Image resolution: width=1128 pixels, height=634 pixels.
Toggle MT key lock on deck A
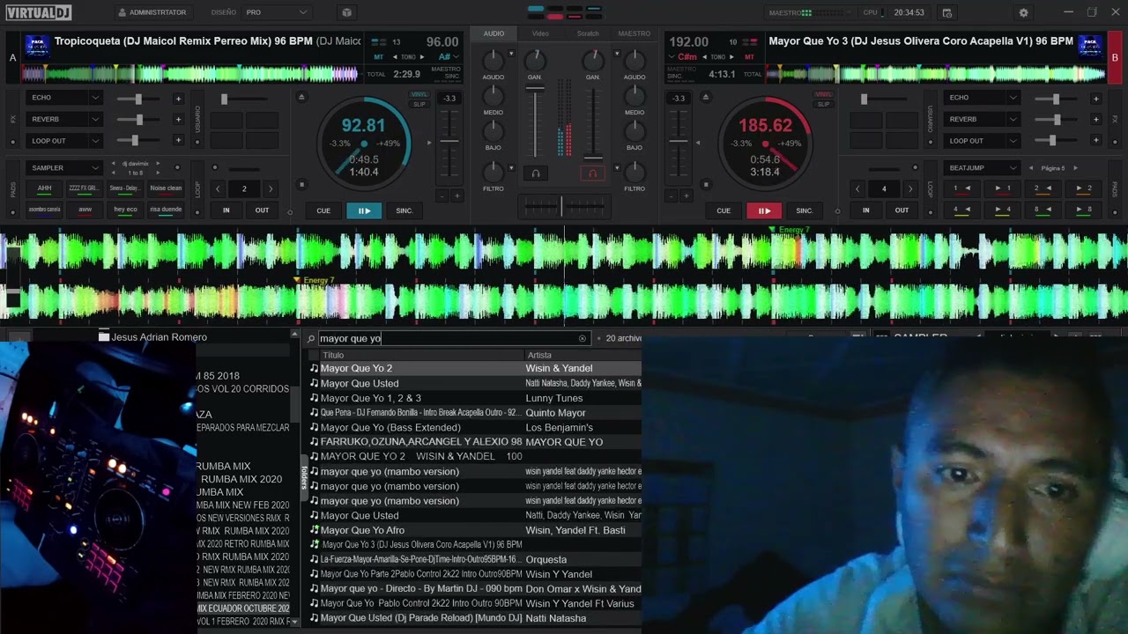[378, 56]
